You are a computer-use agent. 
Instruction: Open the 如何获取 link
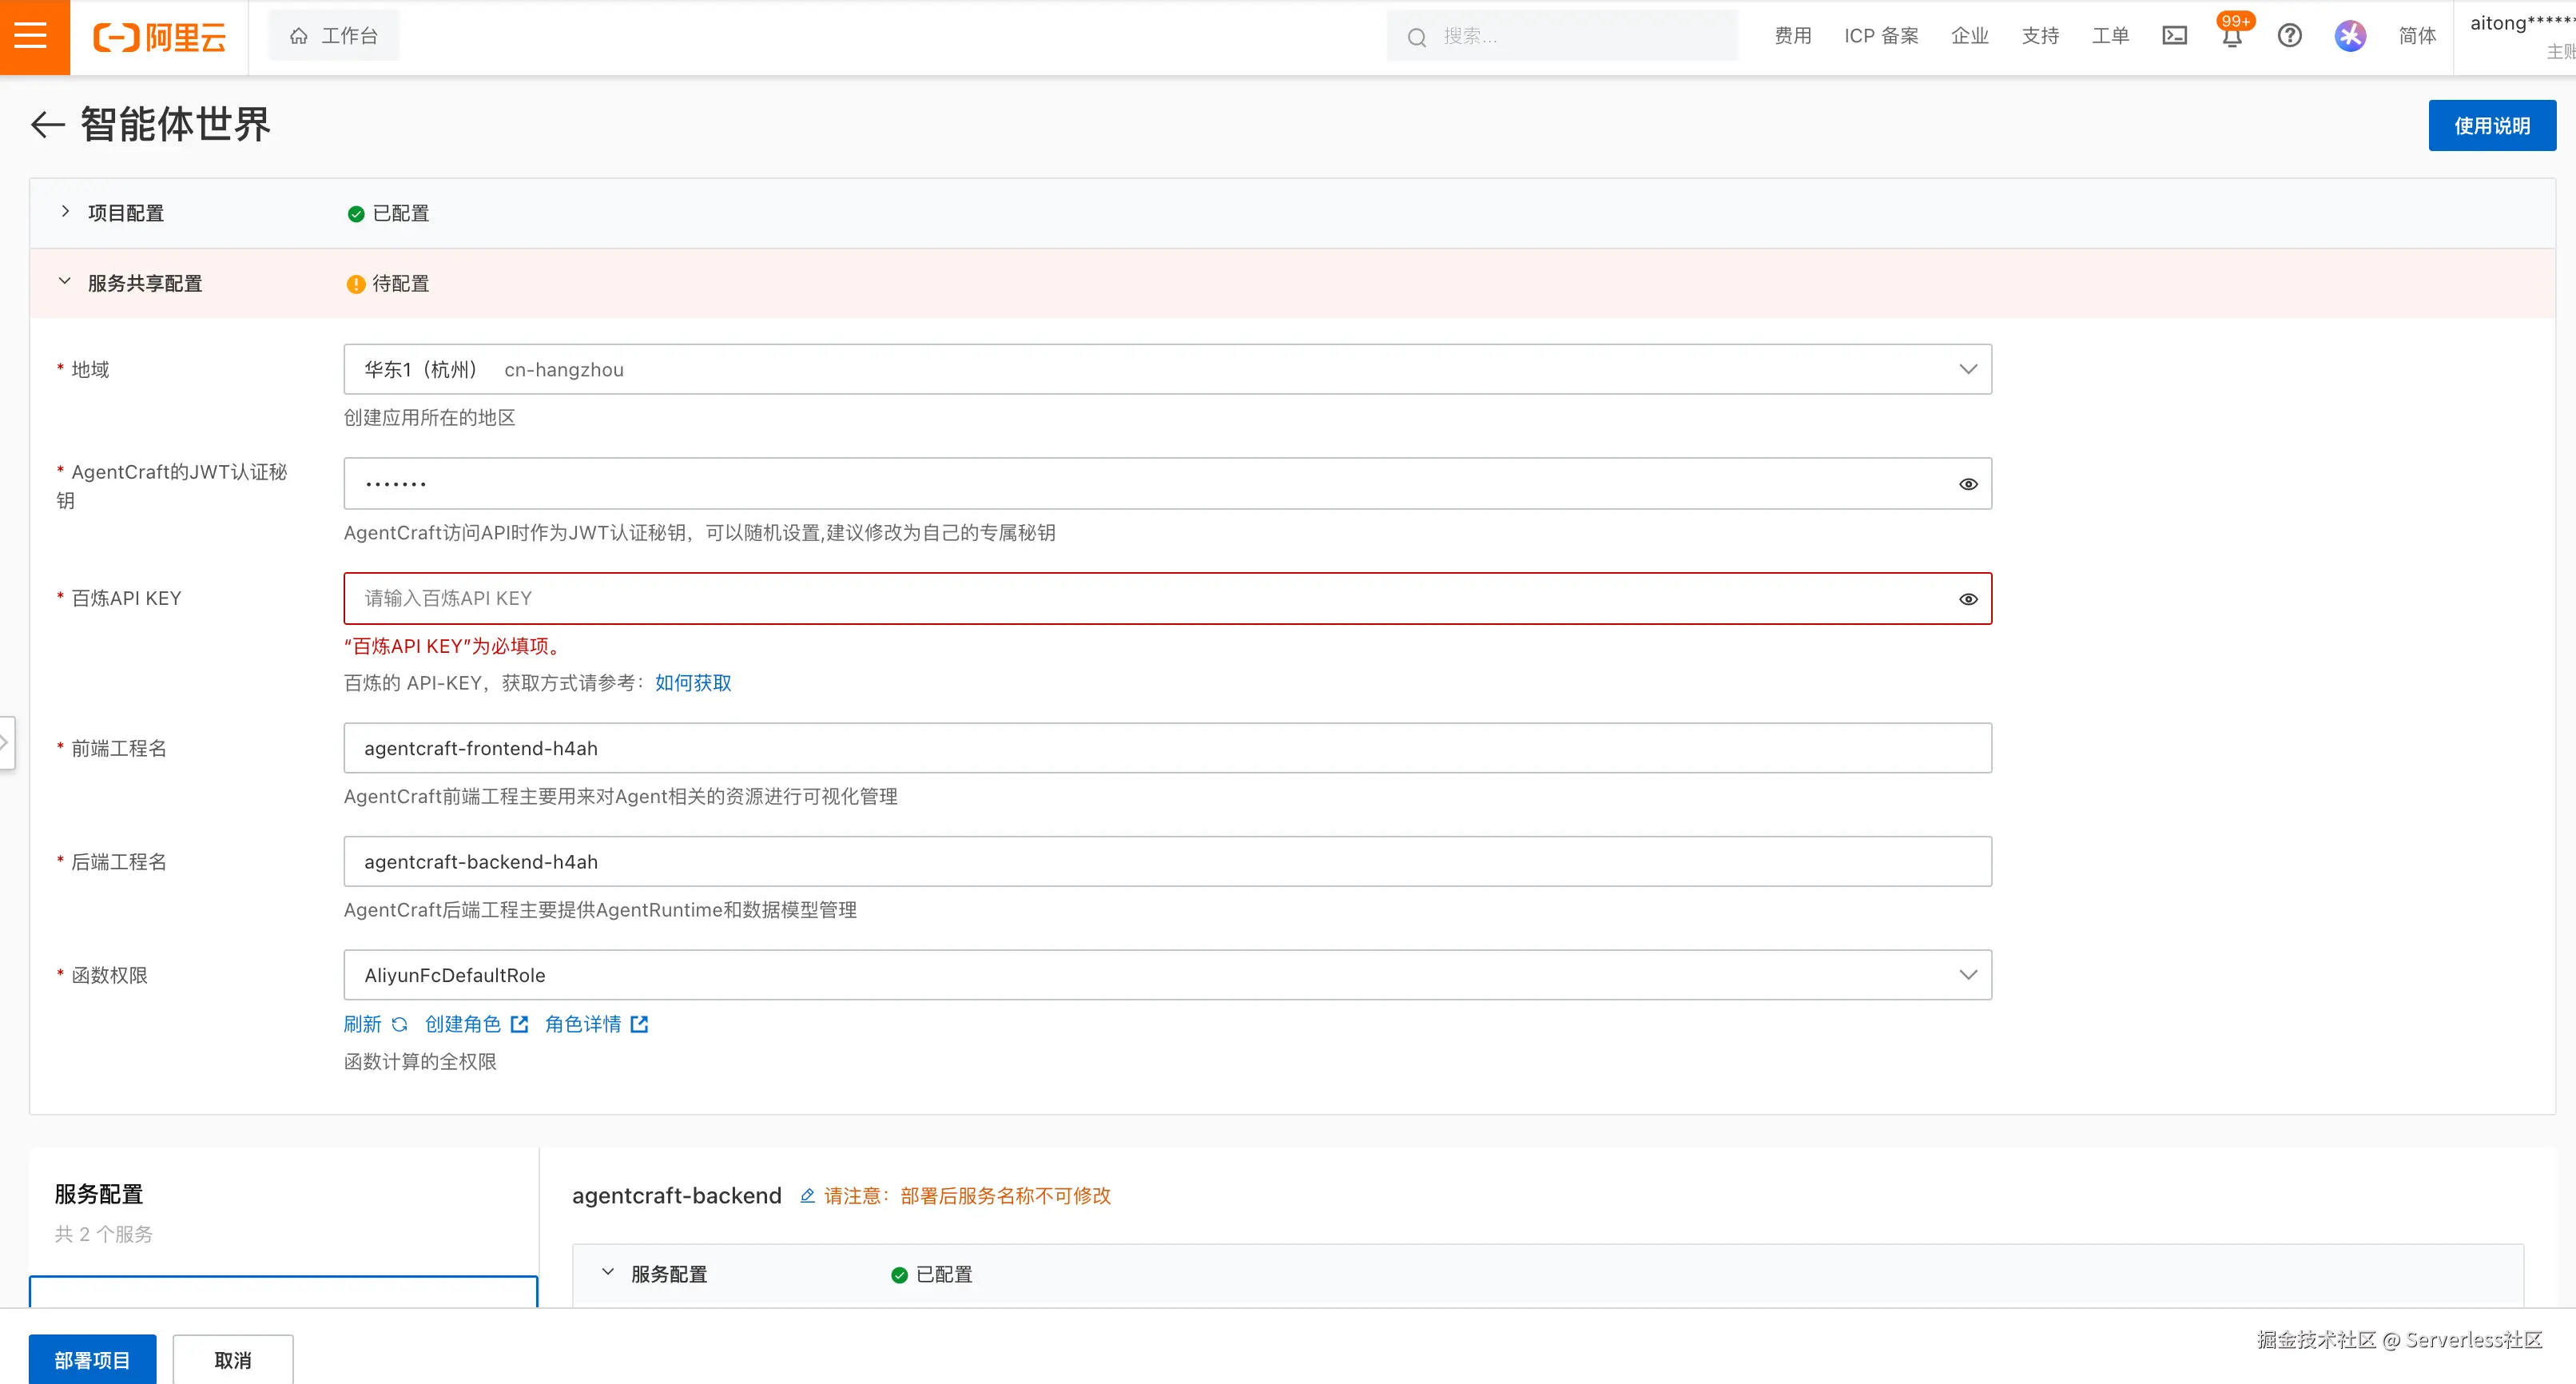point(692,683)
